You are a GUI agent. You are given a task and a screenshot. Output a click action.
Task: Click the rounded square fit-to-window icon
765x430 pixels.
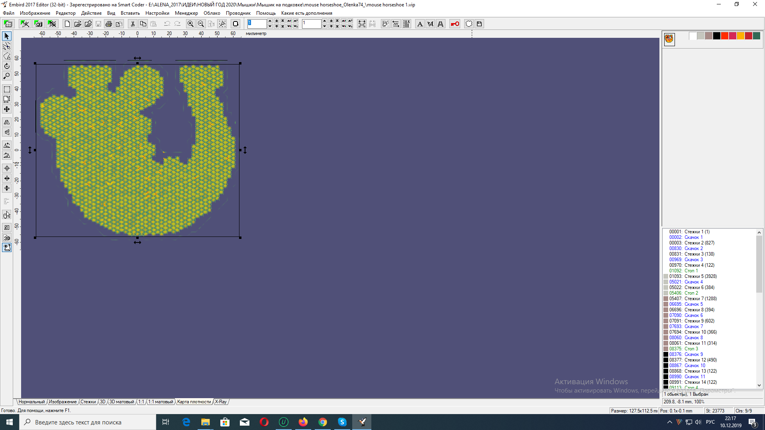coord(235,24)
